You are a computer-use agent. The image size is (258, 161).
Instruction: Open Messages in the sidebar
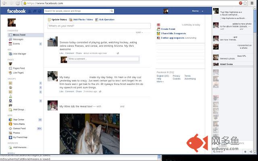[x=18, y=39]
